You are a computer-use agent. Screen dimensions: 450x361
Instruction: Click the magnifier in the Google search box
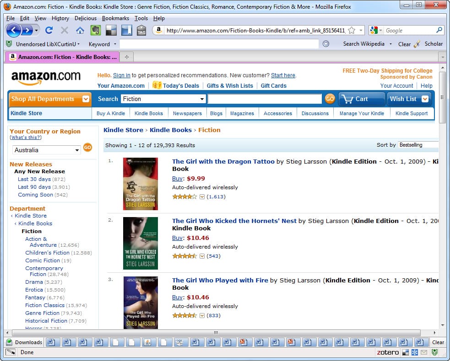coord(439,30)
